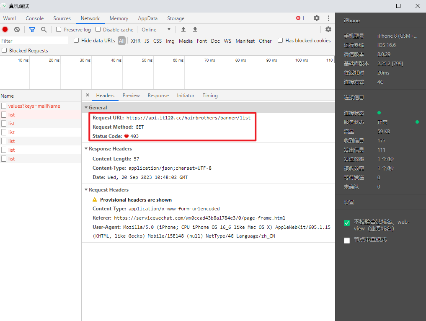Clear network log icon
This screenshot has width=426, height=321.
[x=17, y=29]
